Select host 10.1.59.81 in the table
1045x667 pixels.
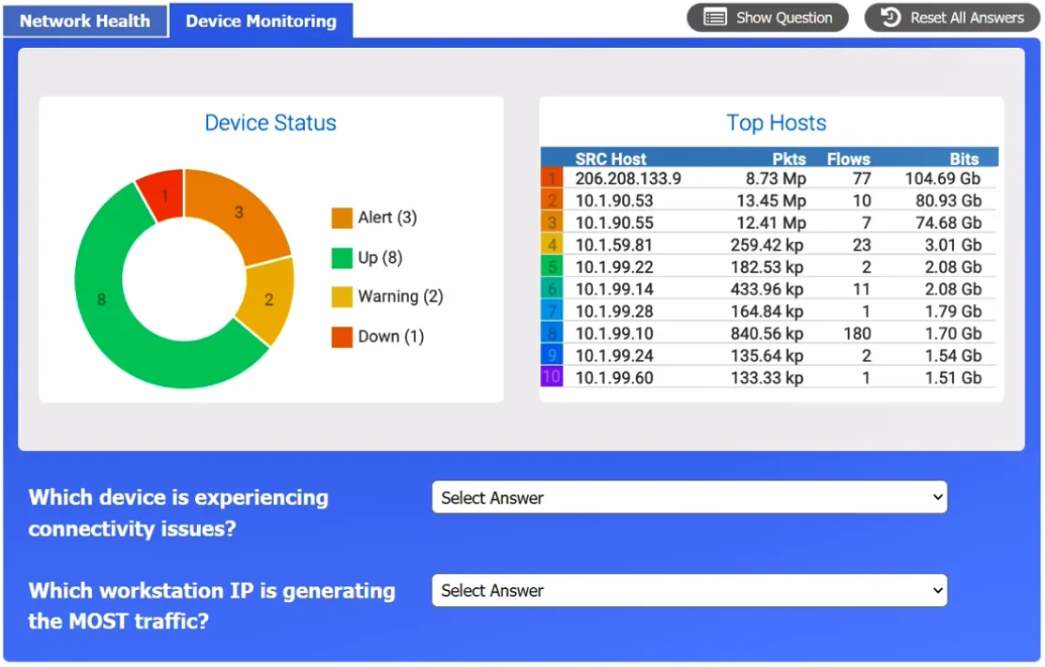pyautogui.click(x=613, y=245)
